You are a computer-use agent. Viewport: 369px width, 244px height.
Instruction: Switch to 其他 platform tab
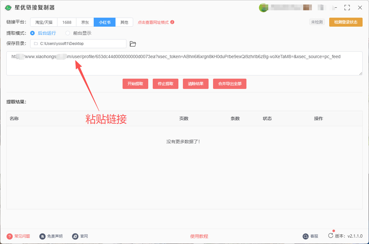[124, 22]
